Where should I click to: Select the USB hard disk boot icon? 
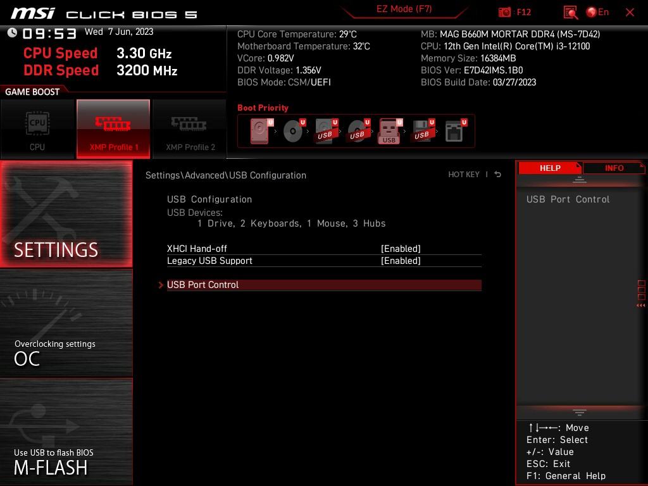point(326,131)
